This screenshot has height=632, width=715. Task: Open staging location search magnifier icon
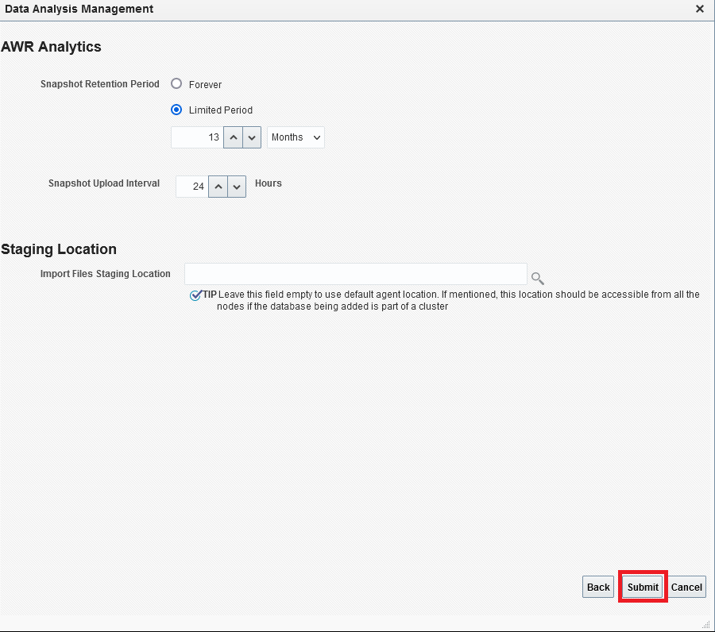pyautogui.click(x=538, y=278)
